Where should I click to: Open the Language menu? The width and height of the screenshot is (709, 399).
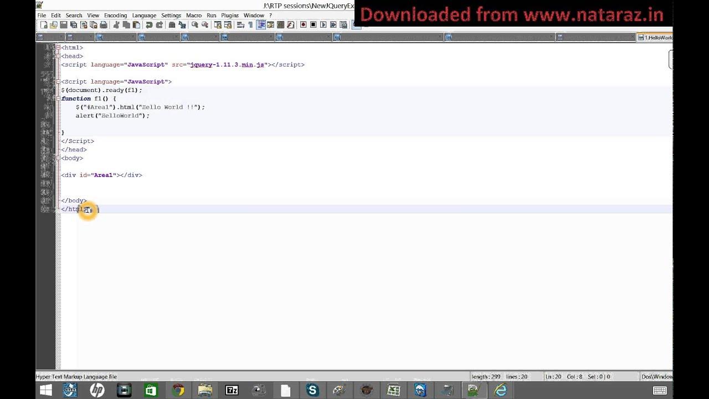coord(144,16)
